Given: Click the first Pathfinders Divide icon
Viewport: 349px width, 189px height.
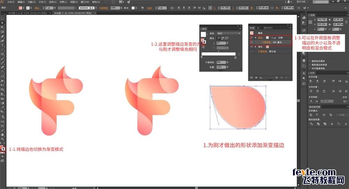Looking at the screenshot, I should [311, 124].
